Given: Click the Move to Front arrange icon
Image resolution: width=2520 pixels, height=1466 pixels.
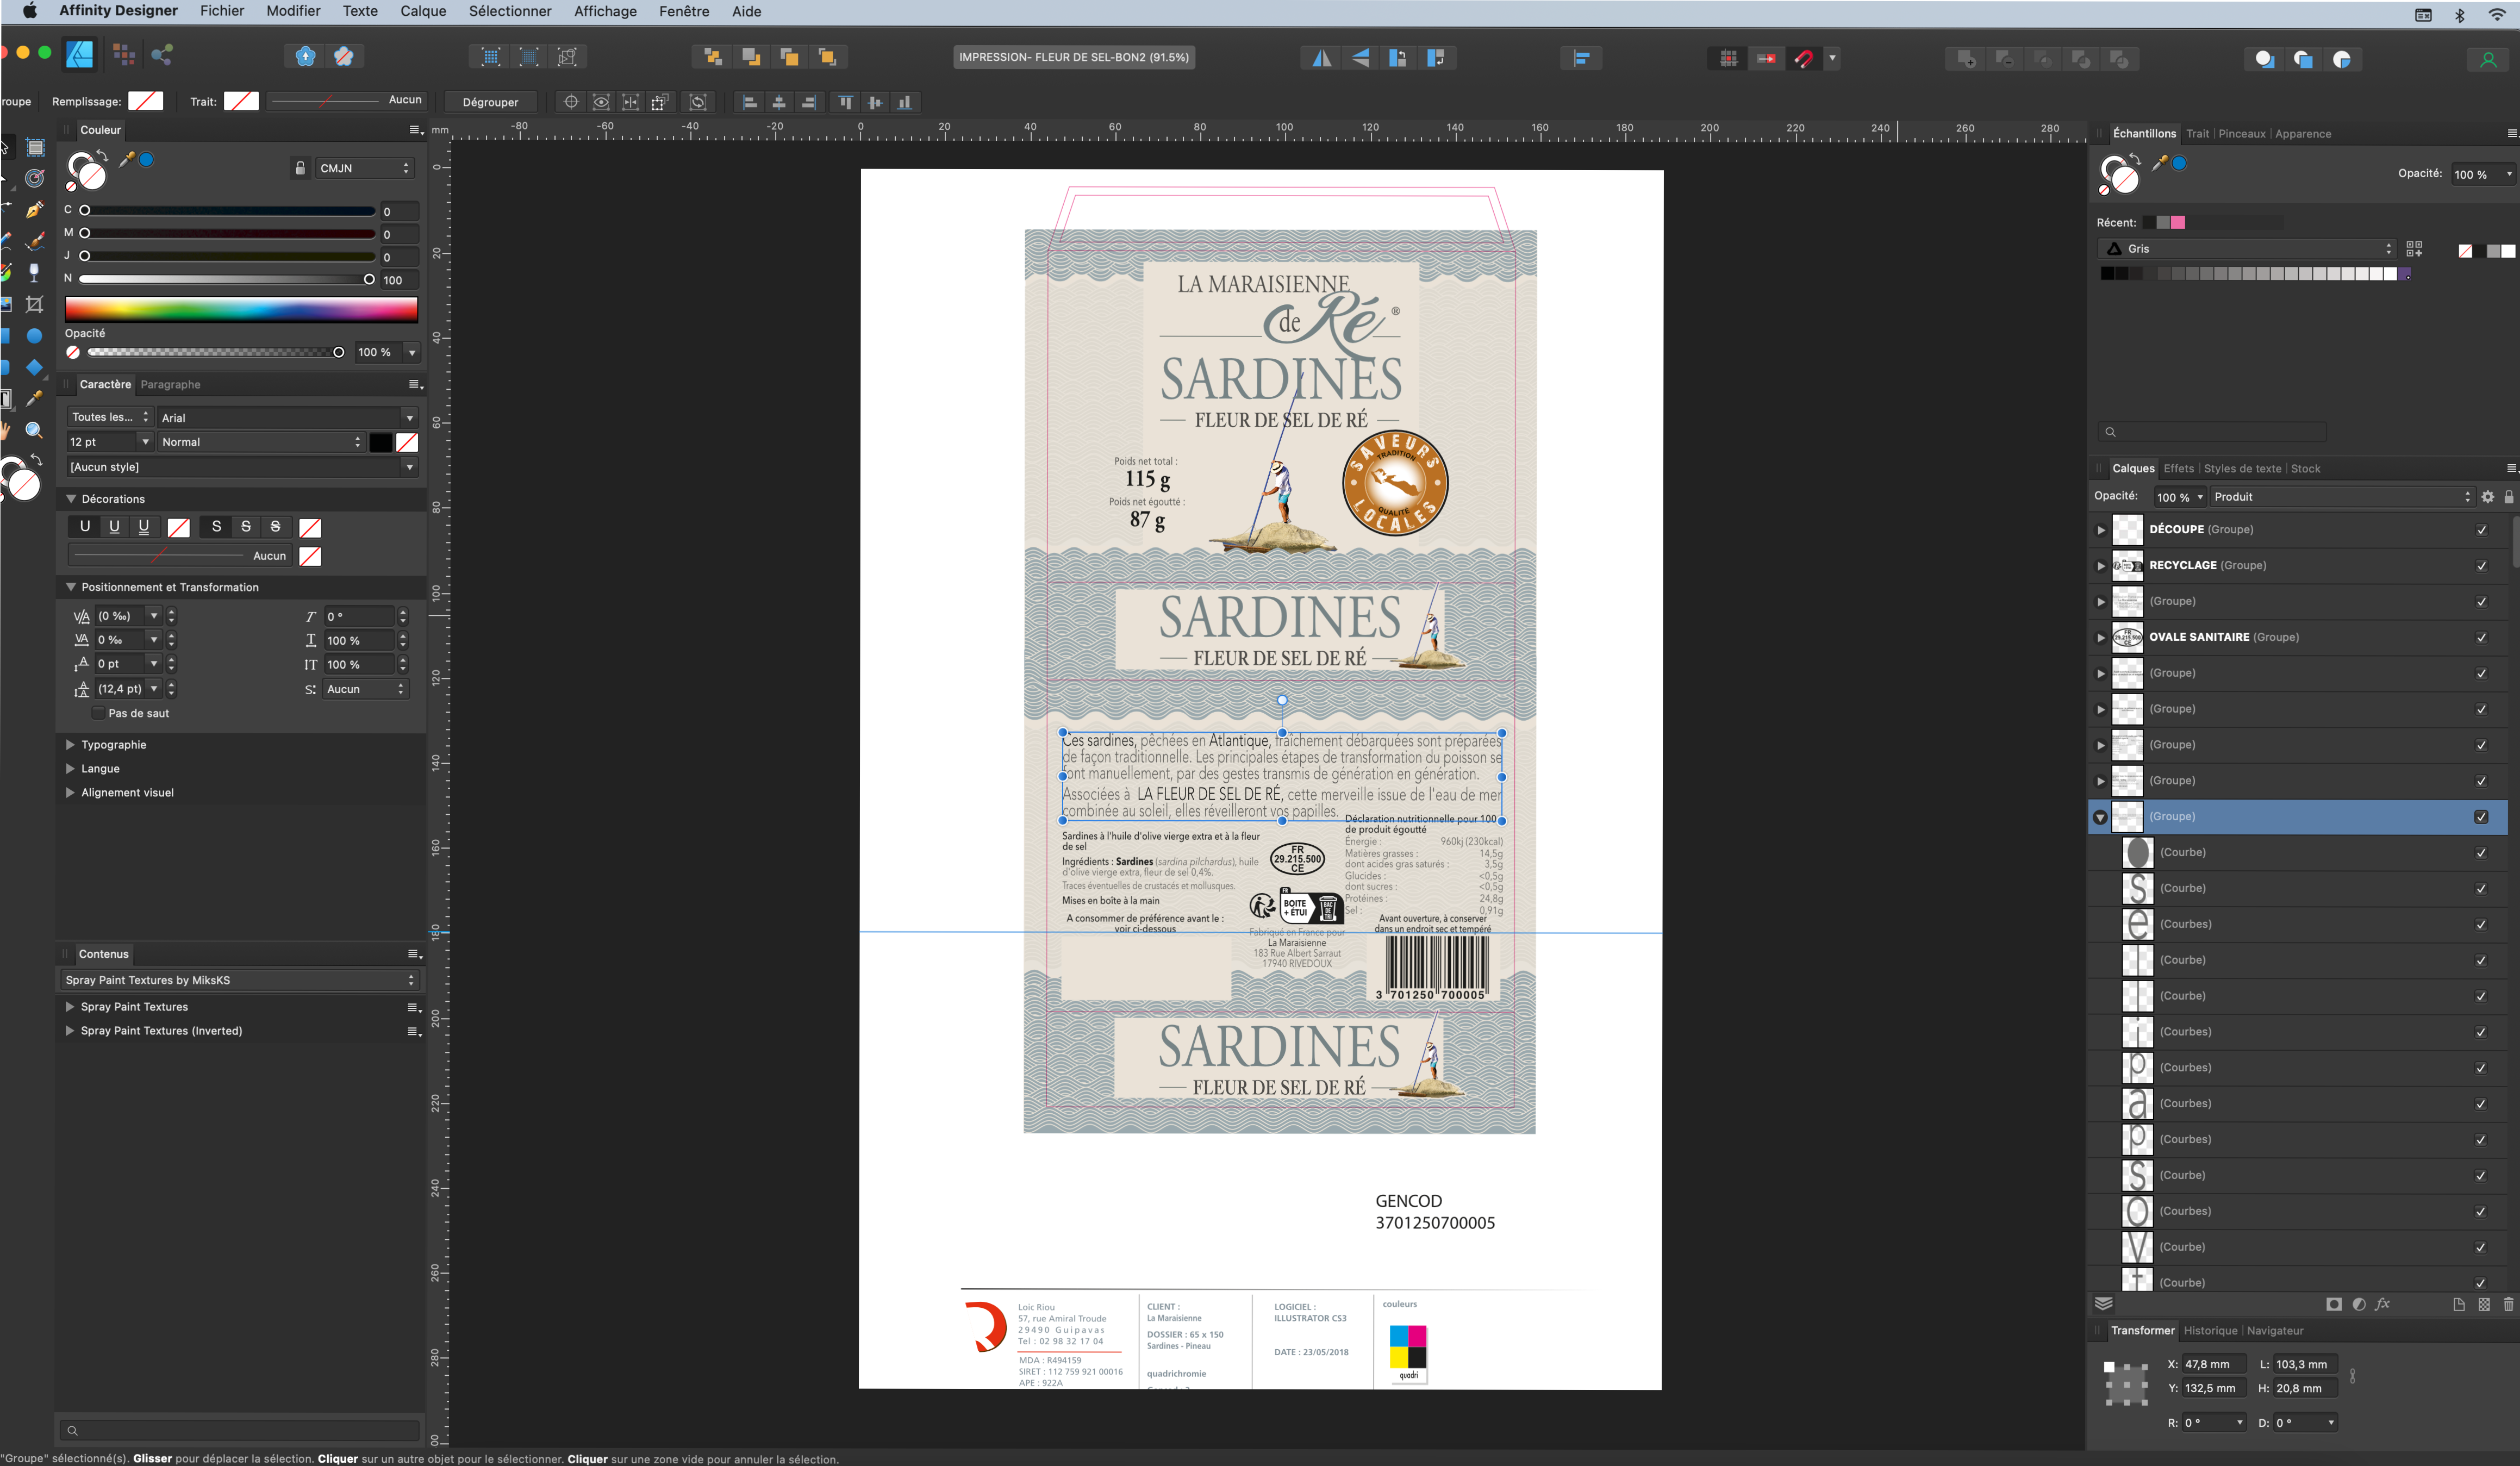Looking at the screenshot, I should tap(827, 57).
